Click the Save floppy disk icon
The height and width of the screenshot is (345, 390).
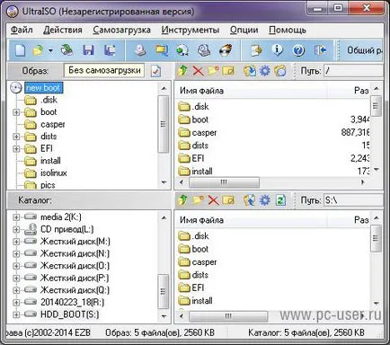click(x=88, y=50)
